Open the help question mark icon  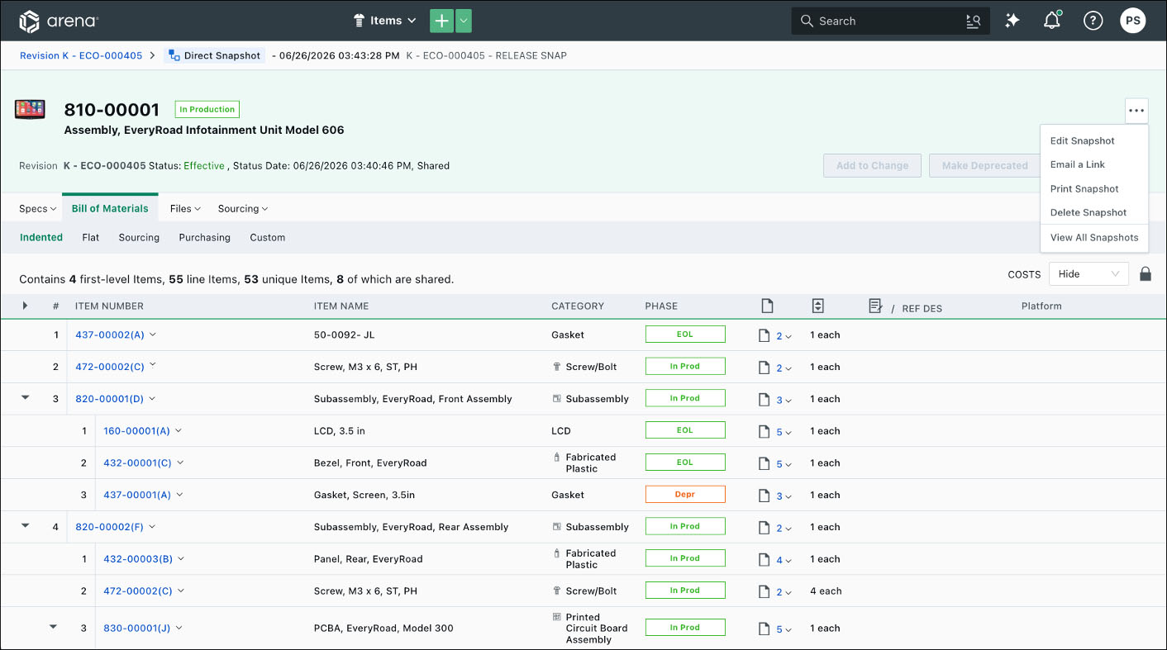(1093, 21)
